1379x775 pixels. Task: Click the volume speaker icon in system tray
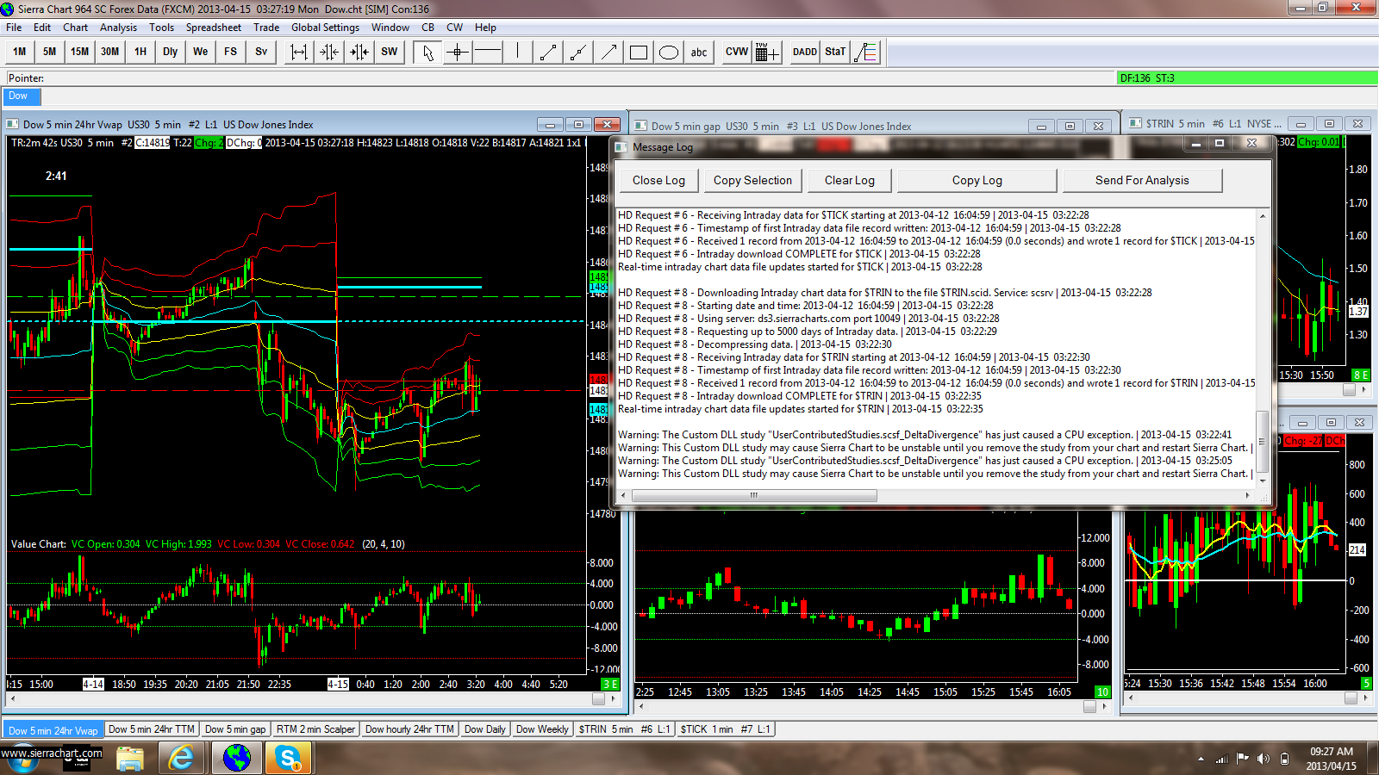1264,759
